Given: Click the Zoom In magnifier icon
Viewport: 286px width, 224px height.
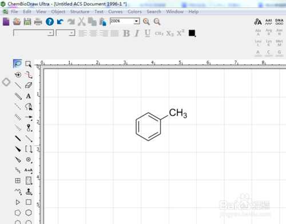Looking at the screenshot, I should point(146,22).
